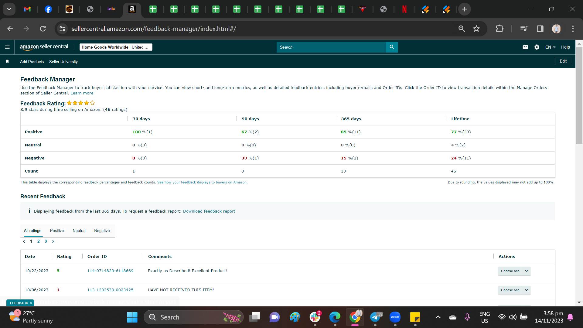The height and width of the screenshot is (328, 583).
Task: Open the Seller Central hamburger menu
Action: click(7, 47)
